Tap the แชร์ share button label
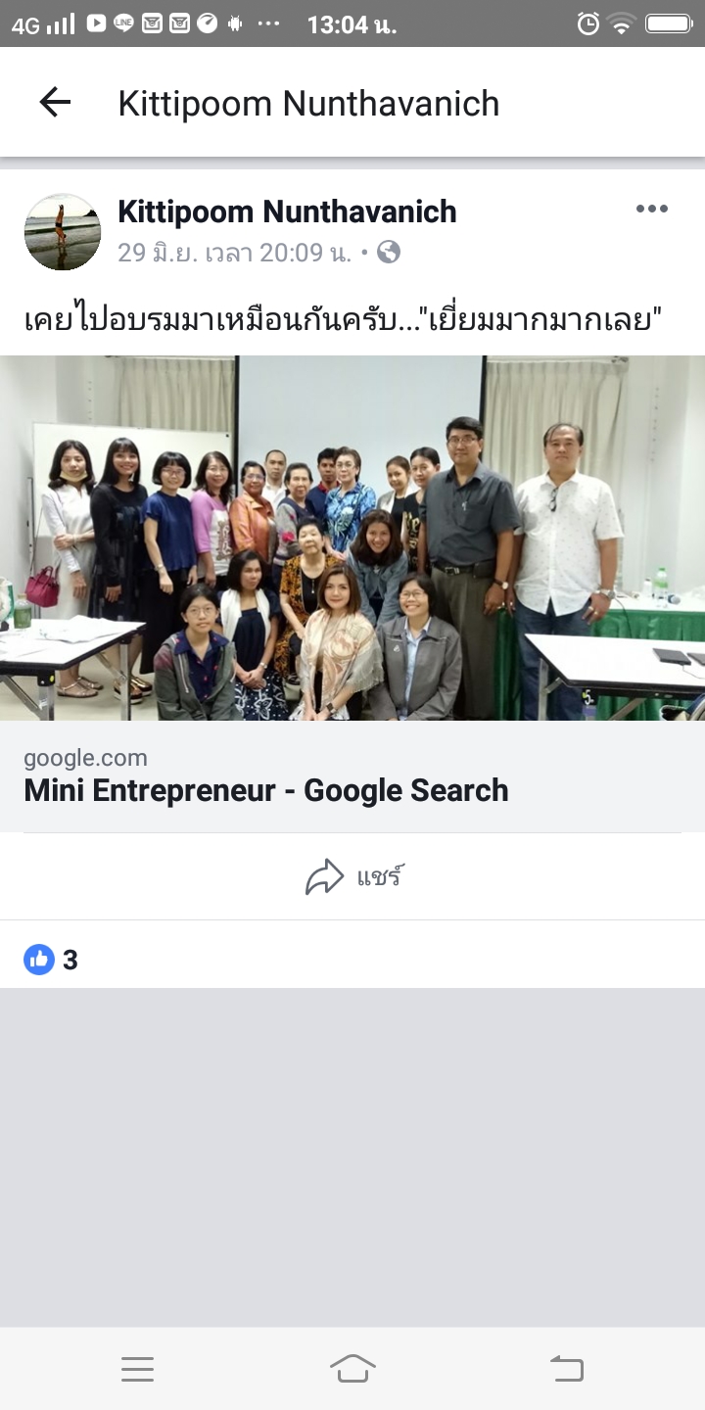 pyautogui.click(x=381, y=876)
